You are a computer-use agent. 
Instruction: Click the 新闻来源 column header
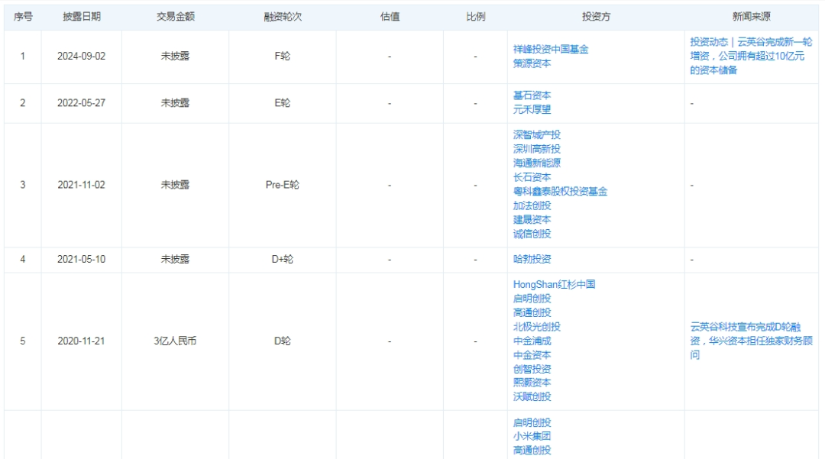[x=752, y=17]
